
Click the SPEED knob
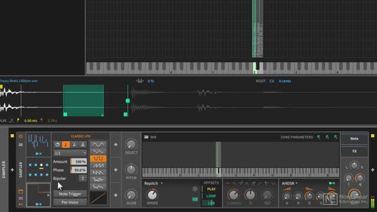click(x=152, y=195)
